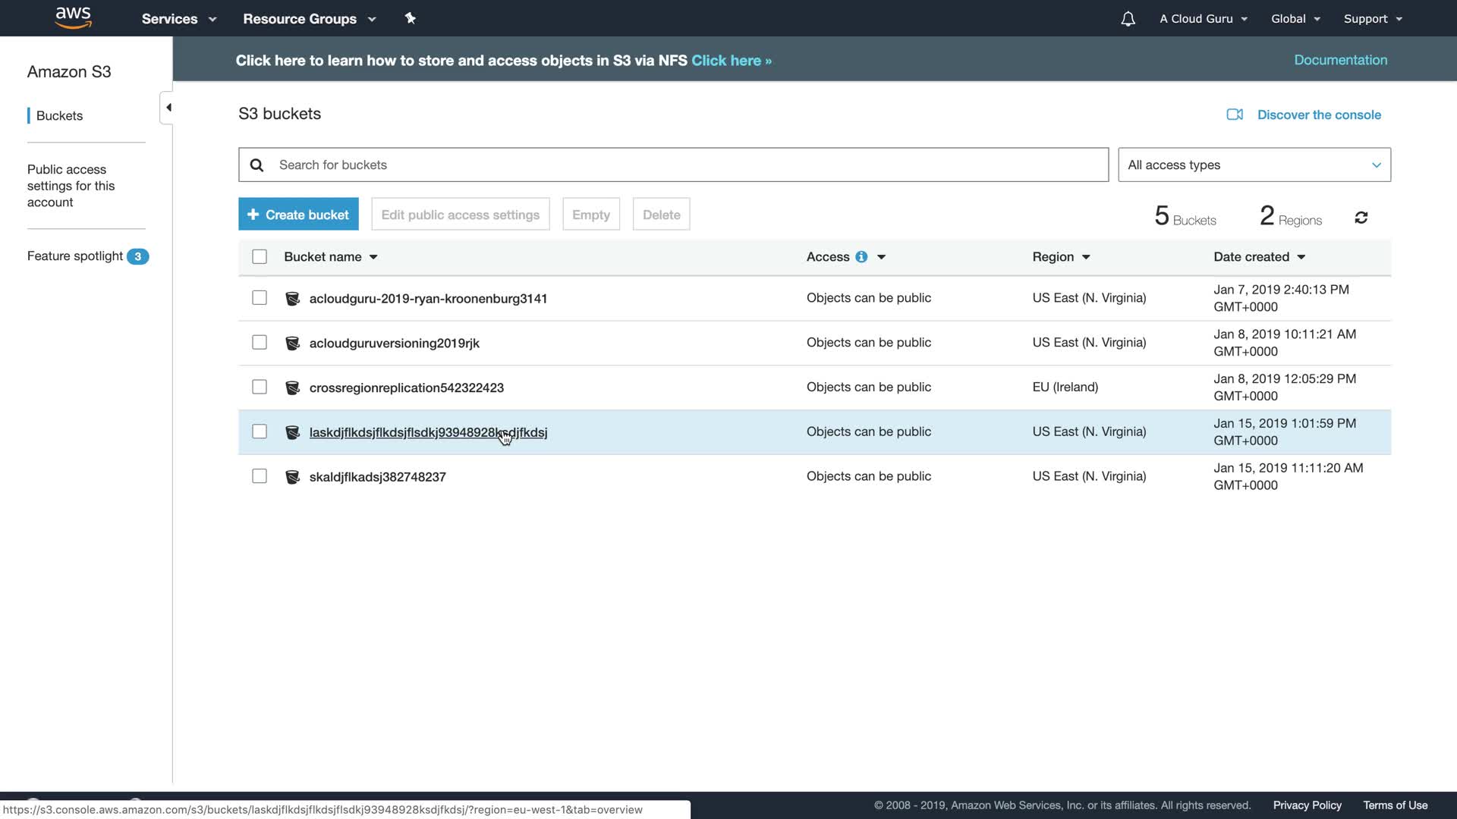Tick the skaldjflkadsj382748237 bucket checkbox
This screenshot has height=819, width=1457.
click(x=260, y=476)
